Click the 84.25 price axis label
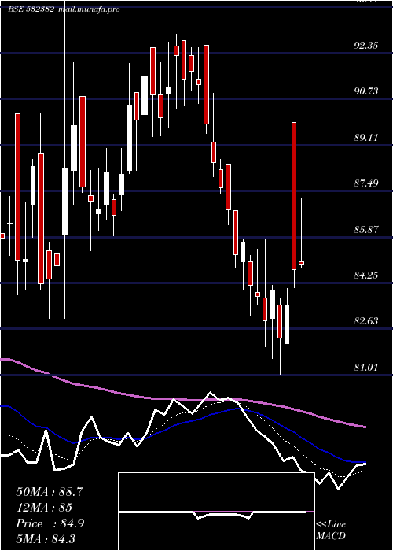The width and height of the screenshot is (393, 551). [366, 275]
